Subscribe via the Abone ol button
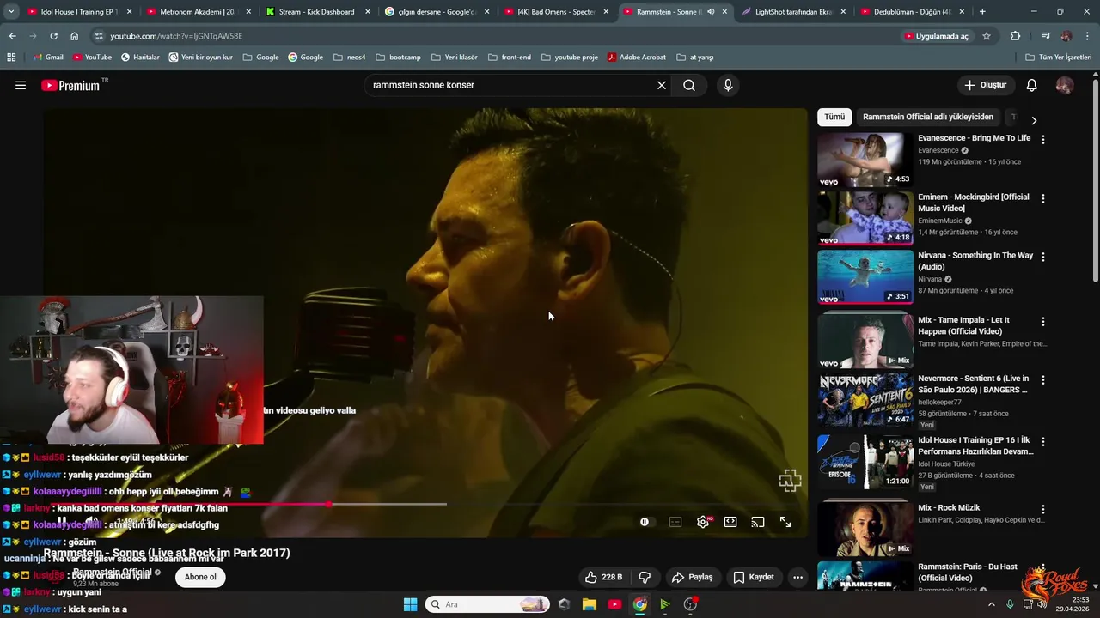Image resolution: width=1100 pixels, height=618 pixels. pos(200,577)
